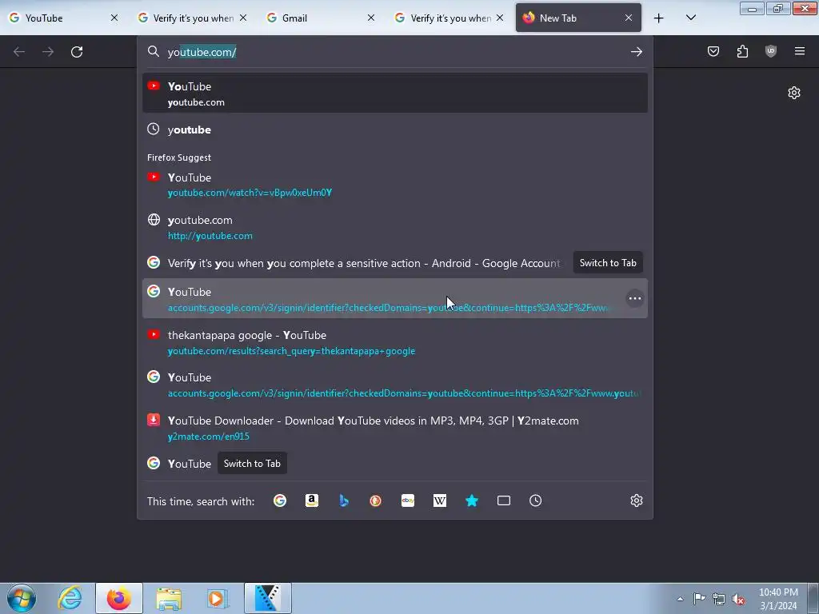Open the uBlock Origin shield icon

tap(770, 51)
